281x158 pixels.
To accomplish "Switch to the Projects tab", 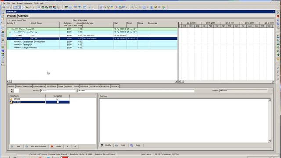I will (x=12, y=16).
